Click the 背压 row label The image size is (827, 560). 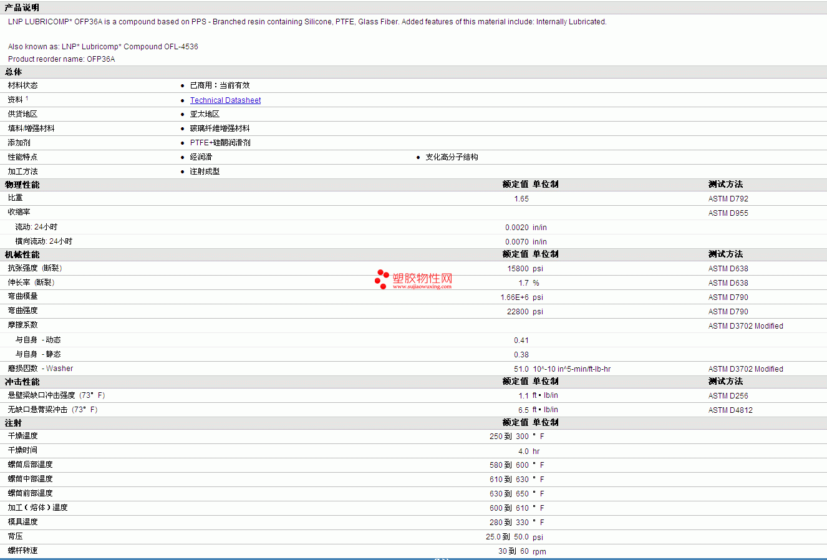click(x=15, y=536)
